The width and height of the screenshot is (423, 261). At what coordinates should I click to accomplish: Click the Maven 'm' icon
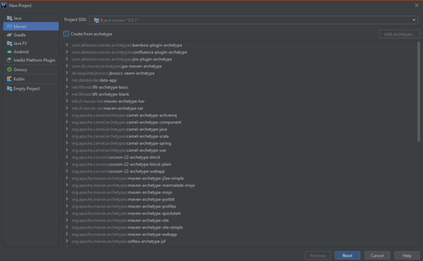tap(10, 26)
